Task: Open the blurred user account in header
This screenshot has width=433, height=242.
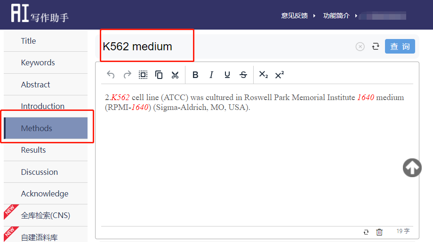Action: [383, 16]
